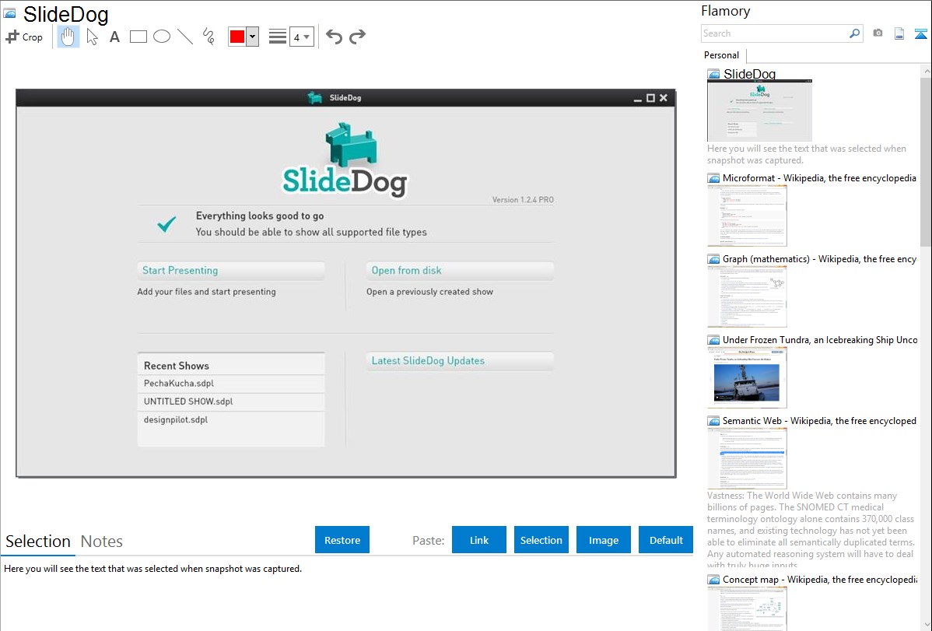Screen dimensions: 932x631
Task: Click Open from disk in SlideDog
Action: 460,271
